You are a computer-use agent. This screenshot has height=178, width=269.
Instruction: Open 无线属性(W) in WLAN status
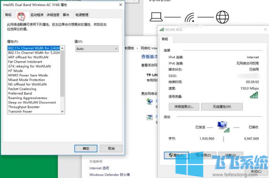coord(222,107)
